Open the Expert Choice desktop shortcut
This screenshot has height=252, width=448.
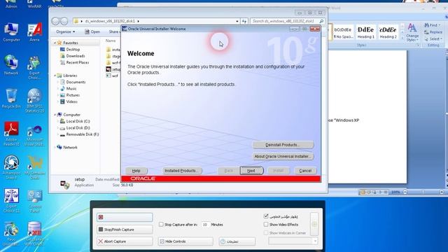point(34,68)
